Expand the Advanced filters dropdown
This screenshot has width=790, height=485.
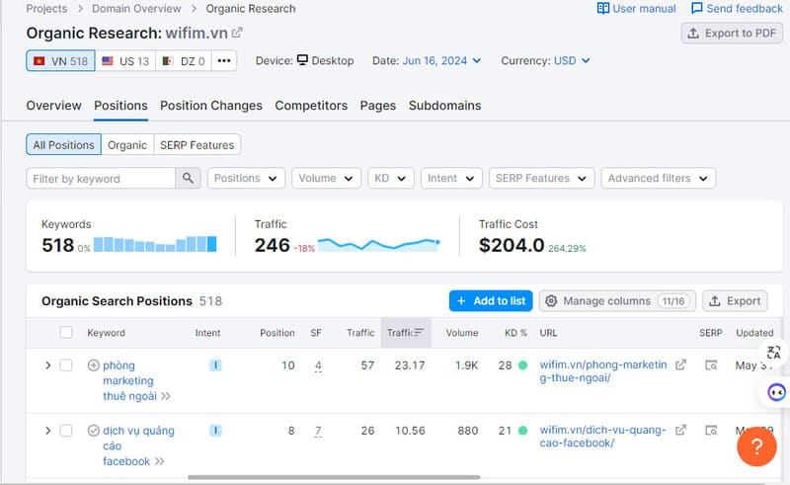(x=658, y=179)
